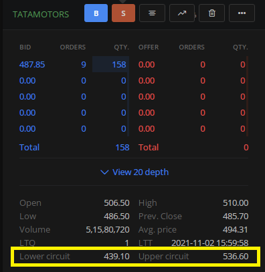This screenshot has height=272, width=265.
Task: Click the Upper circuit label
Action: (164, 257)
